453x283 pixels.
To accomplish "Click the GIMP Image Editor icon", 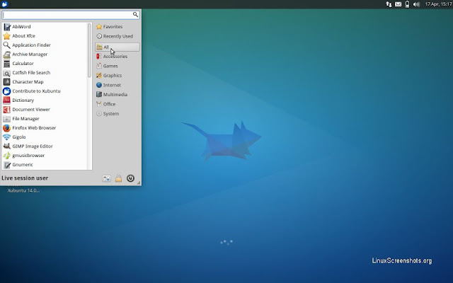I will pos(6,146).
